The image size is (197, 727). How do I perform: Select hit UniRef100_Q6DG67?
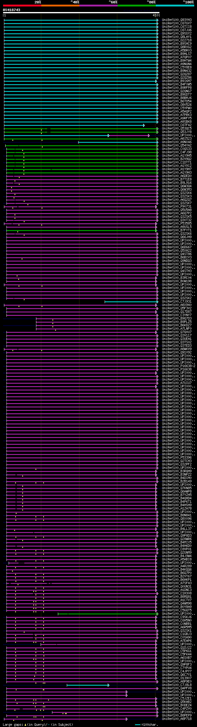pyautogui.click(x=177, y=247)
